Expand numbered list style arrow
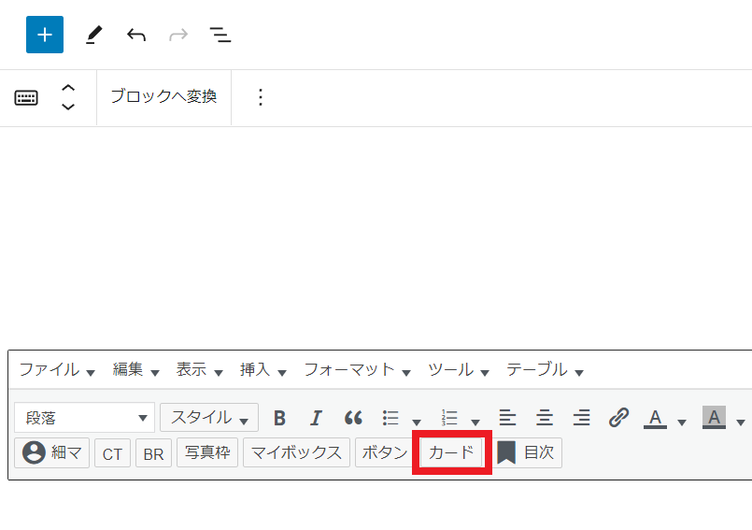The width and height of the screenshot is (752, 530). point(475,422)
